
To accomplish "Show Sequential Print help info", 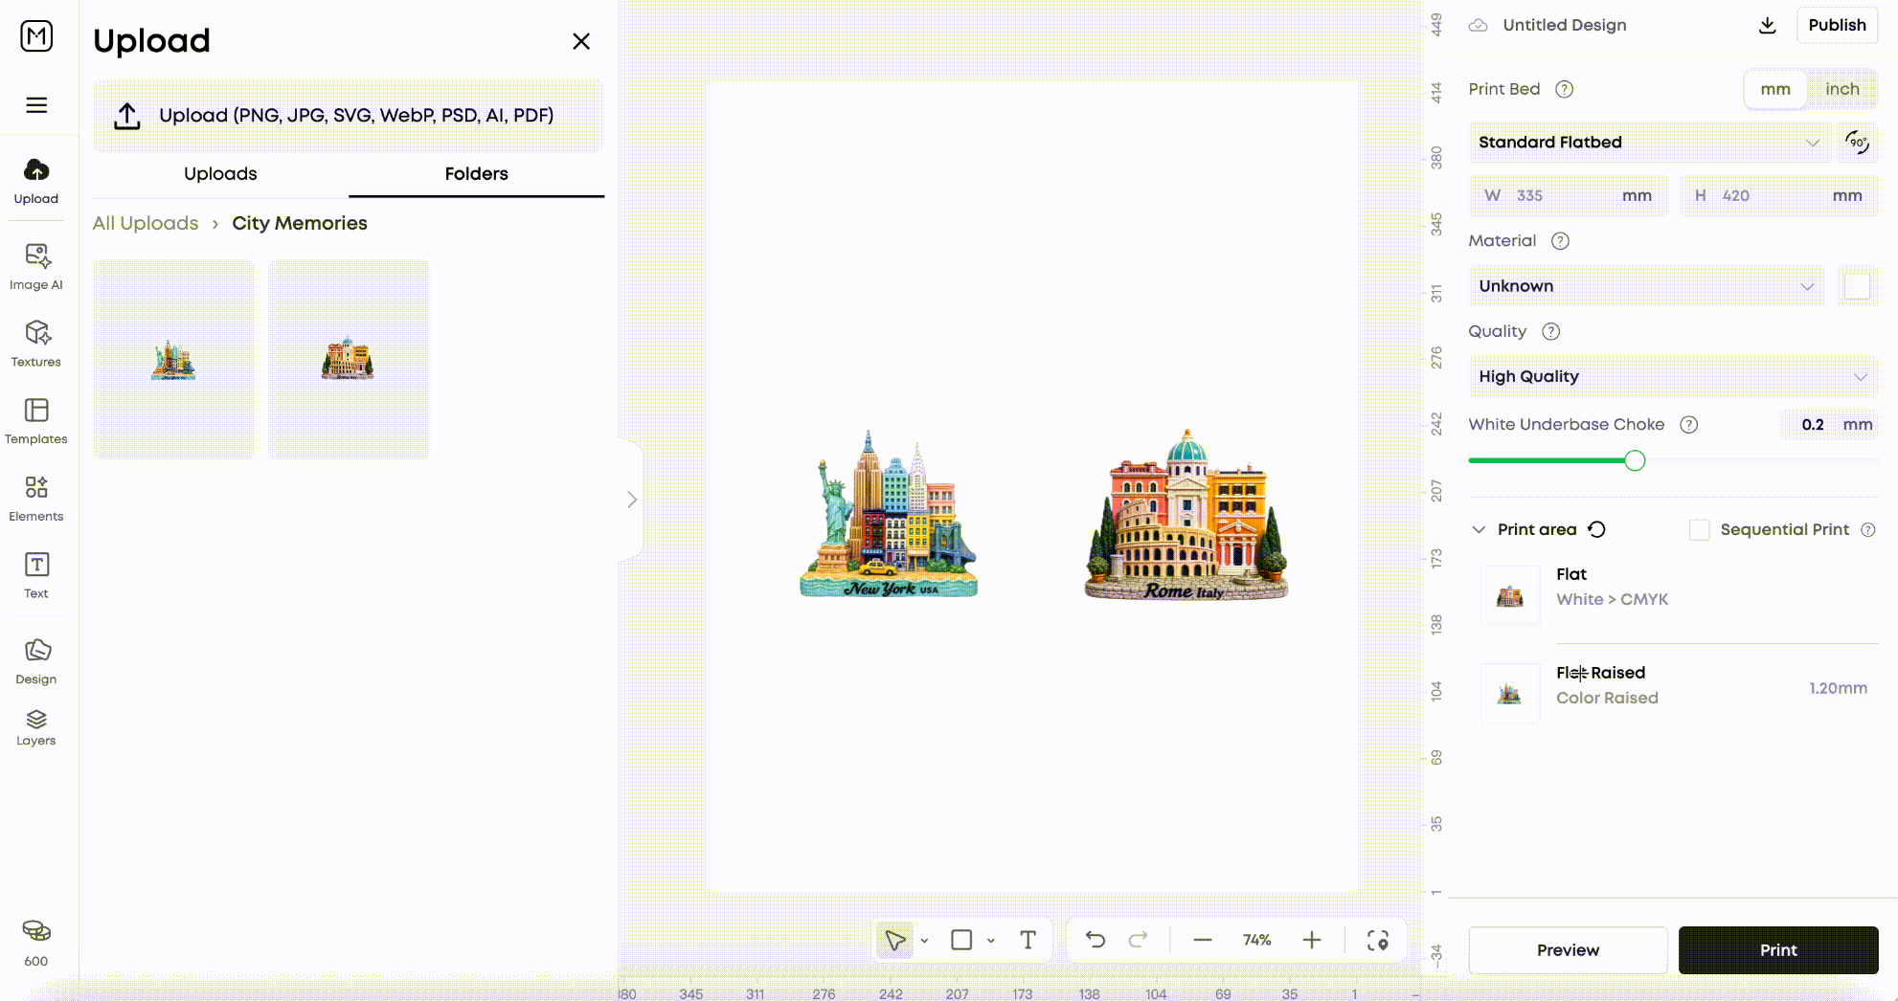I will tap(1868, 530).
